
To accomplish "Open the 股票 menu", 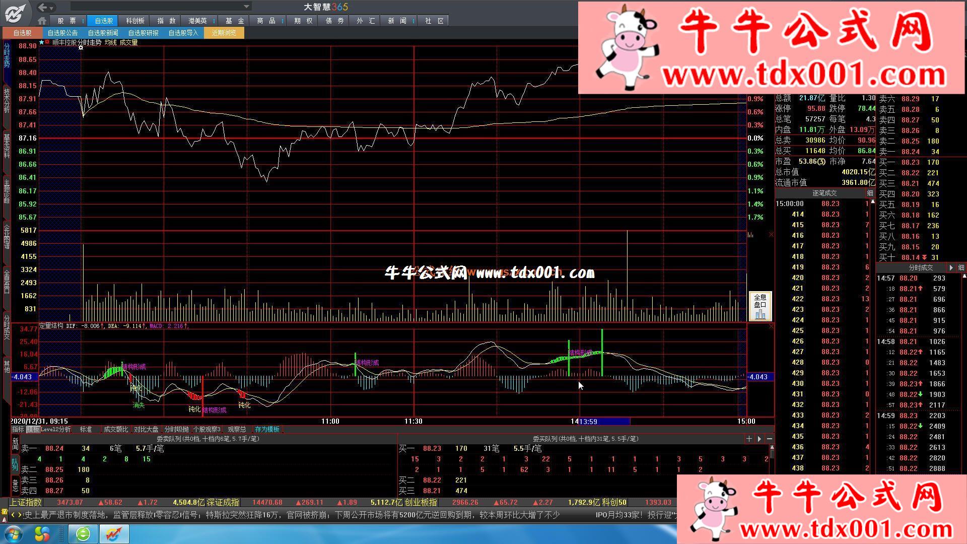I will click(x=66, y=21).
